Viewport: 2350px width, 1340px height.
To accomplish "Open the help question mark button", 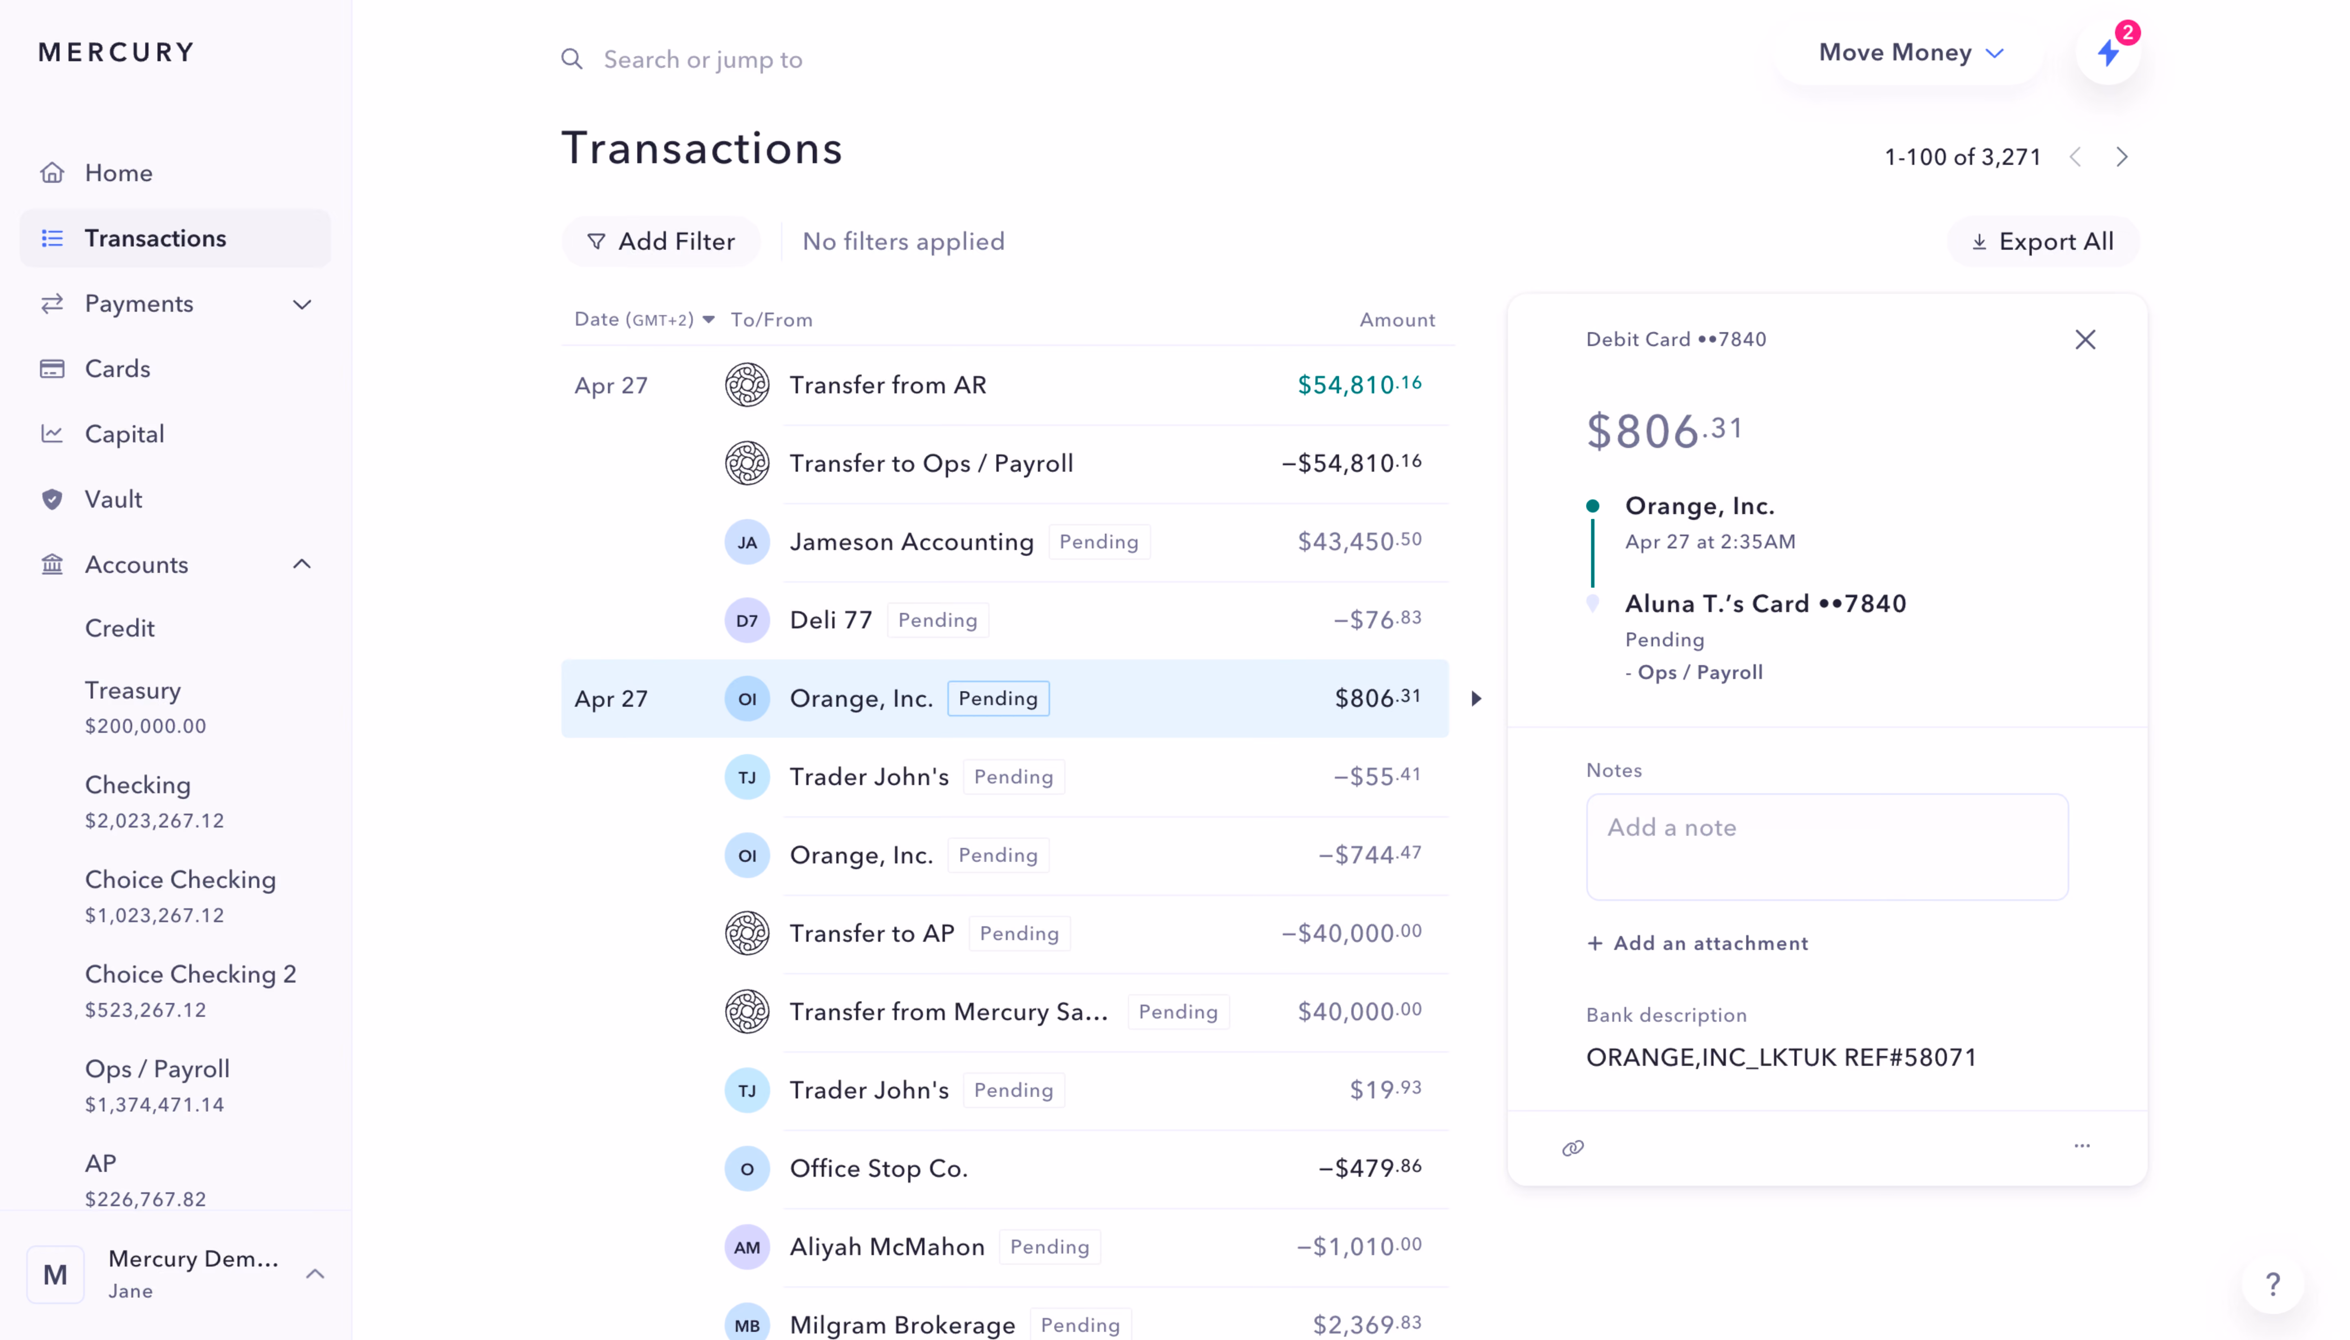I will click(2273, 1283).
